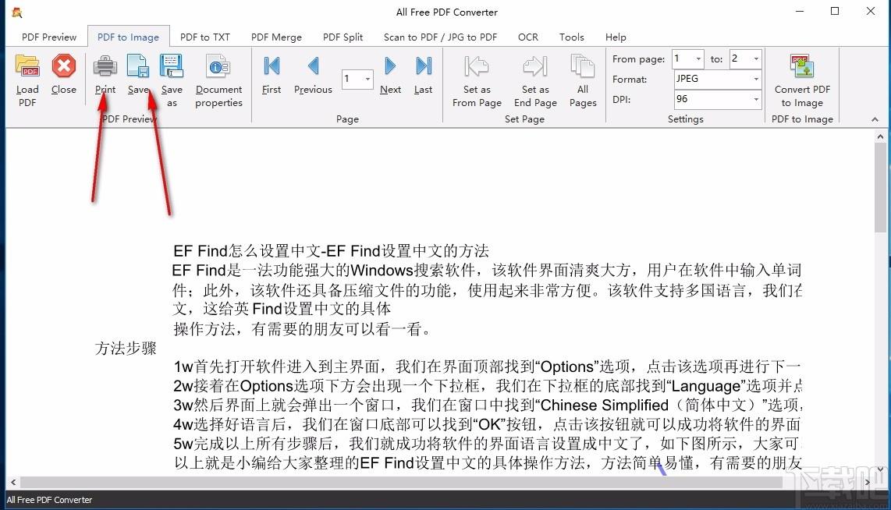This screenshot has height=510, width=891.
Task: Switch to the PDF Preview tab
Action: [x=49, y=37]
